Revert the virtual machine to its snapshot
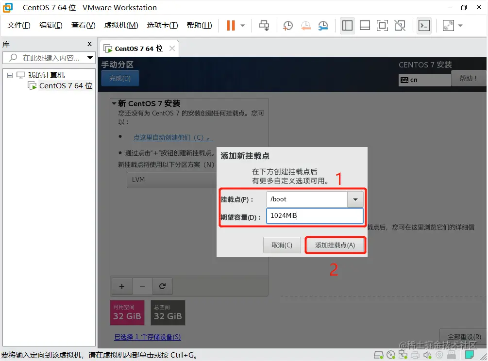 pyautogui.click(x=306, y=25)
